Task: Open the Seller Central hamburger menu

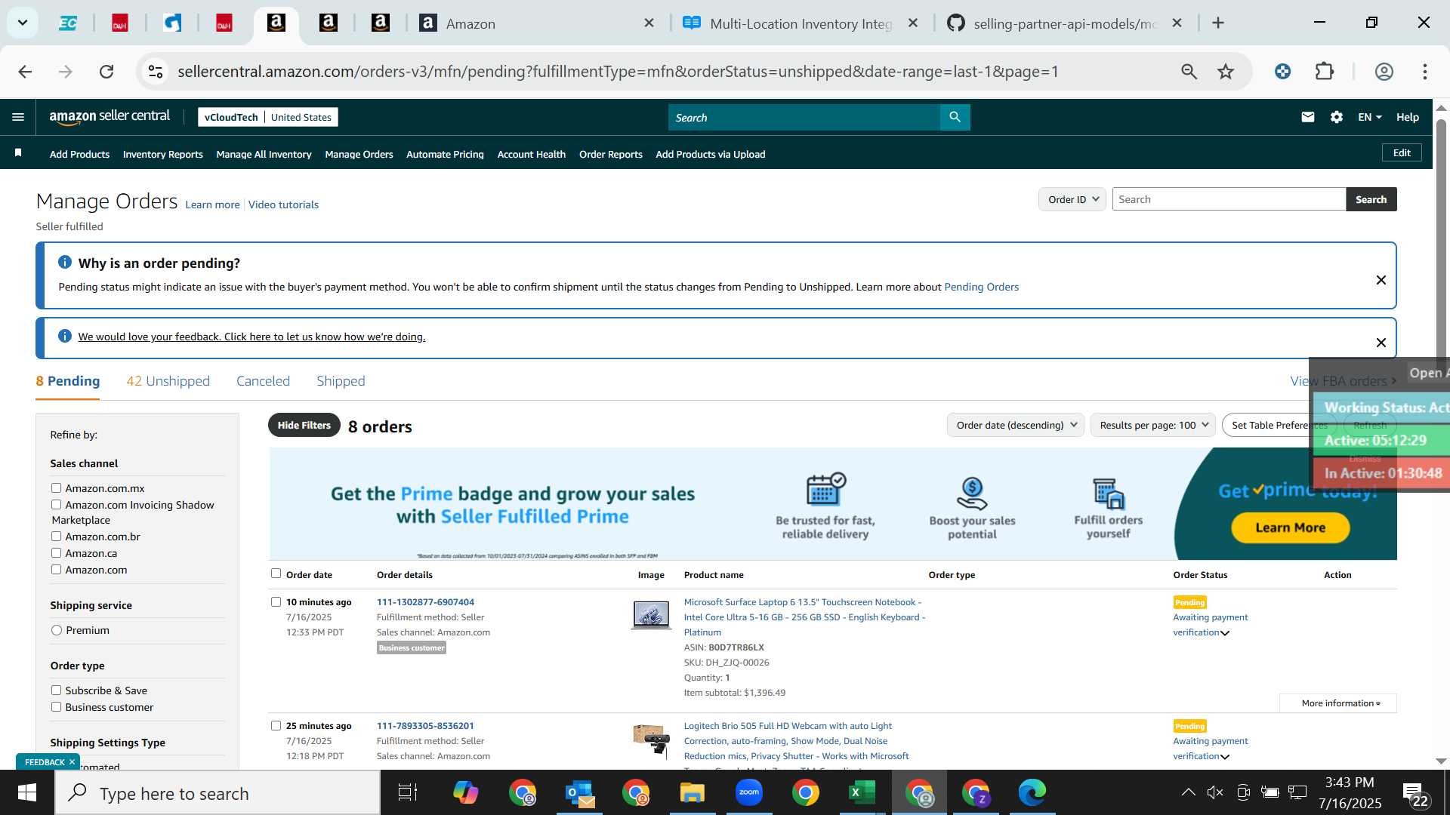Action: coord(18,117)
